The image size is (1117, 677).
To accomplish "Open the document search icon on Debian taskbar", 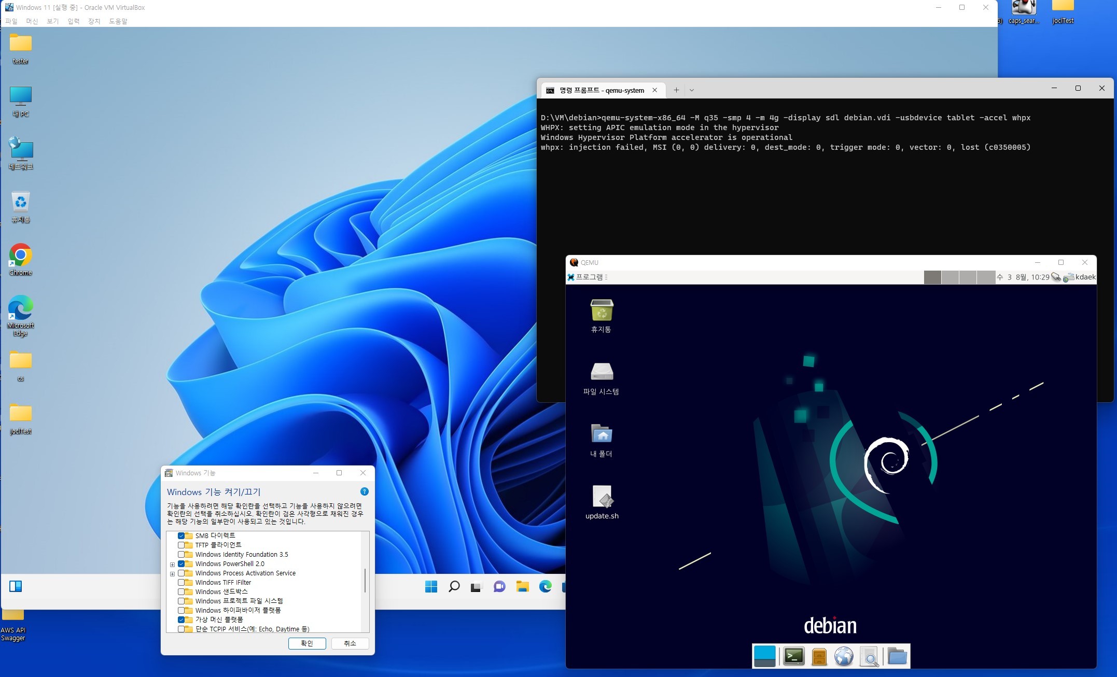I will point(870,656).
